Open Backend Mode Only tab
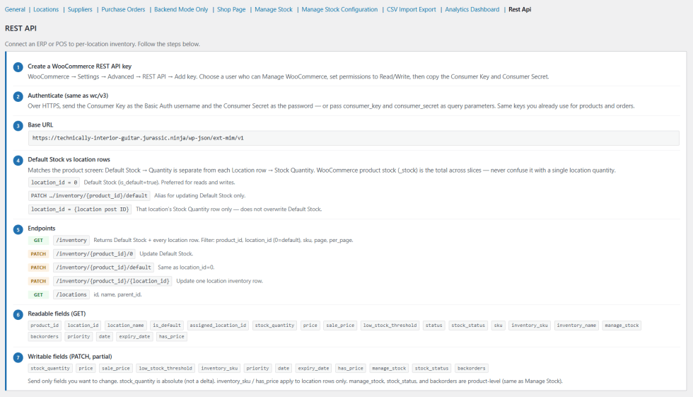This screenshot has width=693, height=397. 181,9
